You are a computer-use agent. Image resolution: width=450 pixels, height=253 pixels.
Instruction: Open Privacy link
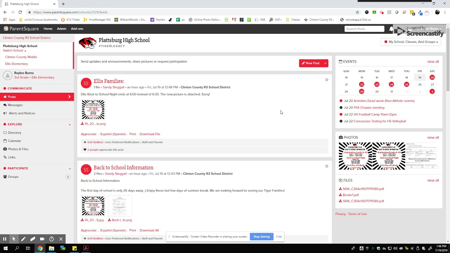340,214
